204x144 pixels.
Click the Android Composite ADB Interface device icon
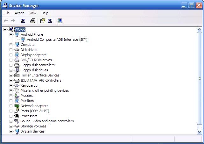(23, 40)
